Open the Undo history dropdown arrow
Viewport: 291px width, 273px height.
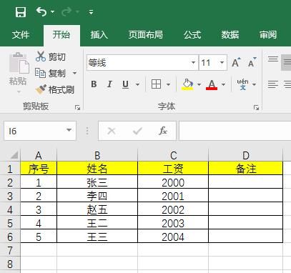tap(53, 11)
